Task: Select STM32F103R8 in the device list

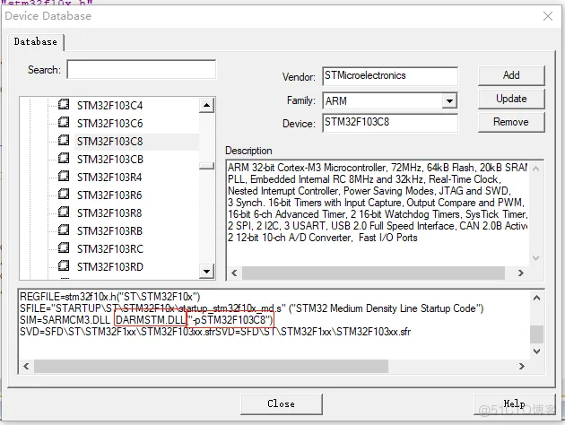Action: [x=109, y=213]
